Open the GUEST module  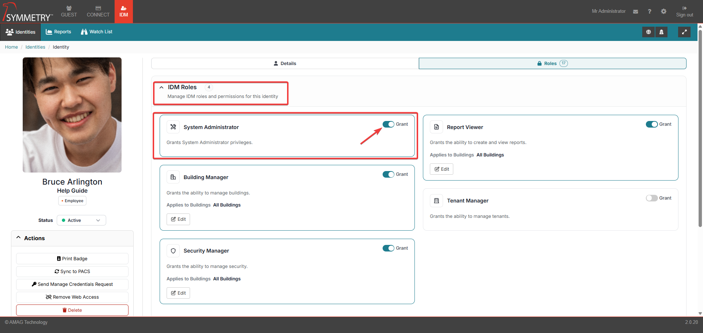coord(69,12)
